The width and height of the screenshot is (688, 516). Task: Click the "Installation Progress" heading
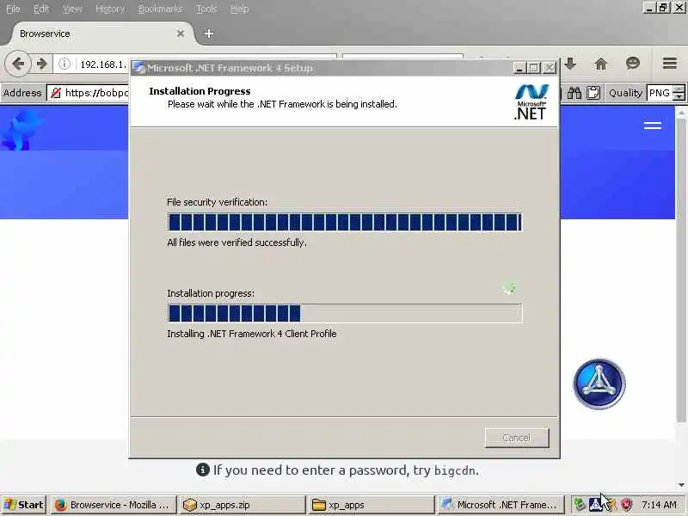click(x=200, y=91)
